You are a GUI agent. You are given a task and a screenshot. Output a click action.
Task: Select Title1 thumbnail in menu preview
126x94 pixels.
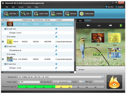click(98, 38)
